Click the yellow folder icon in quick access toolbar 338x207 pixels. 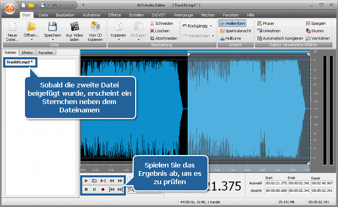pyautogui.click(x=31, y=5)
